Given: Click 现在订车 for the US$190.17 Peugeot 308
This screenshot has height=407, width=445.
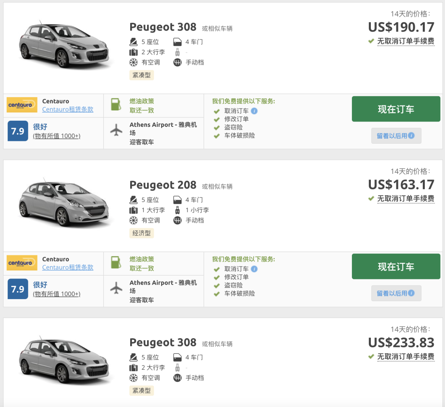Looking at the screenshot, I should tap(396, 109).
